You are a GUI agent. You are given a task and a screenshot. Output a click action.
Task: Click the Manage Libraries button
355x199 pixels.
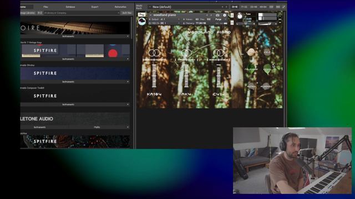click(x=28, y=13)
